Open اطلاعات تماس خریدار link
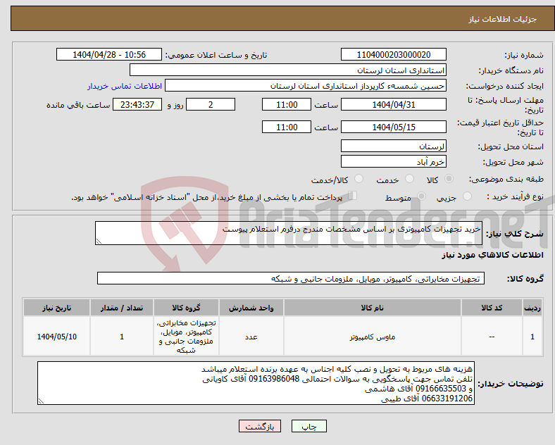 point(125,86)
